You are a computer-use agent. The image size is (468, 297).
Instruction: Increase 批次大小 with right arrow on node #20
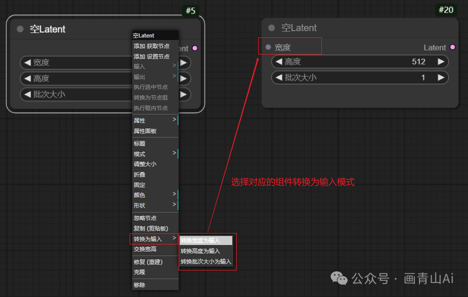tap(441, 77)
